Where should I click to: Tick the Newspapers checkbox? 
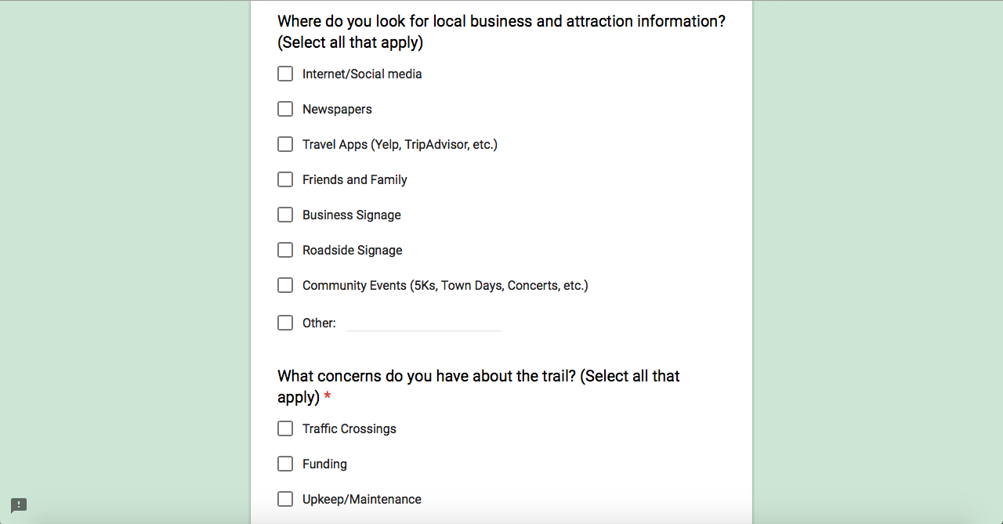click(x=285, y=109)
